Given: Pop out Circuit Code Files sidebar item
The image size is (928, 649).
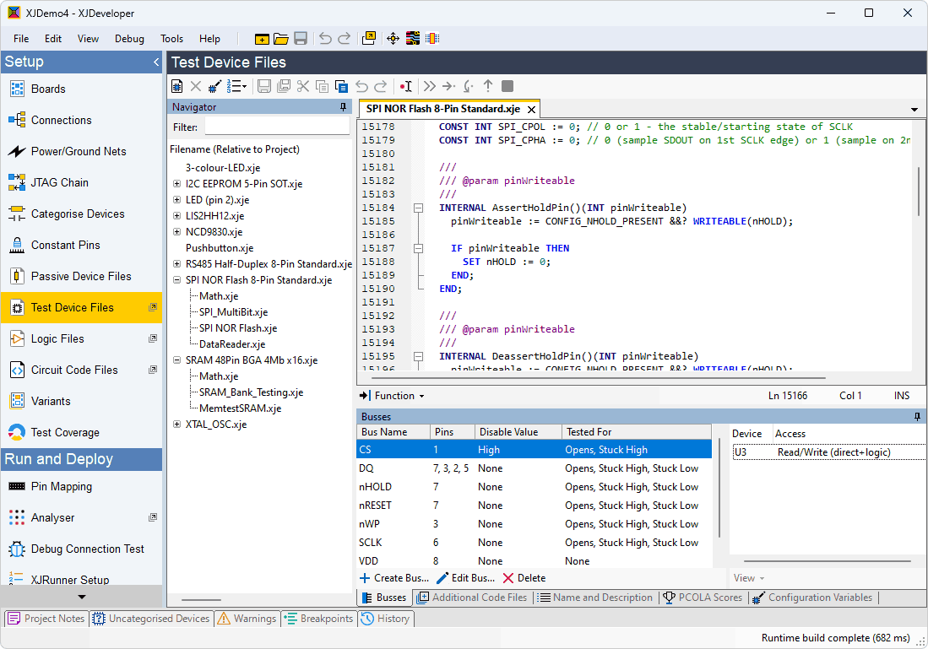Looking at the screenshot, I should (153, 369).
